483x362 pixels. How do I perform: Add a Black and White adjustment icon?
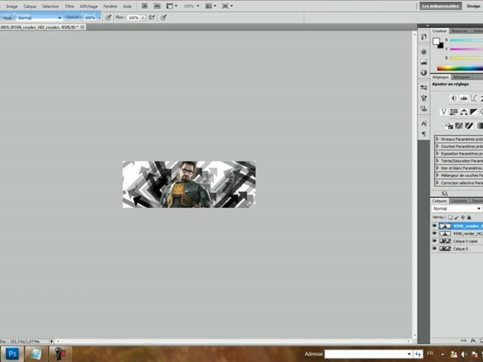point(474,112)
